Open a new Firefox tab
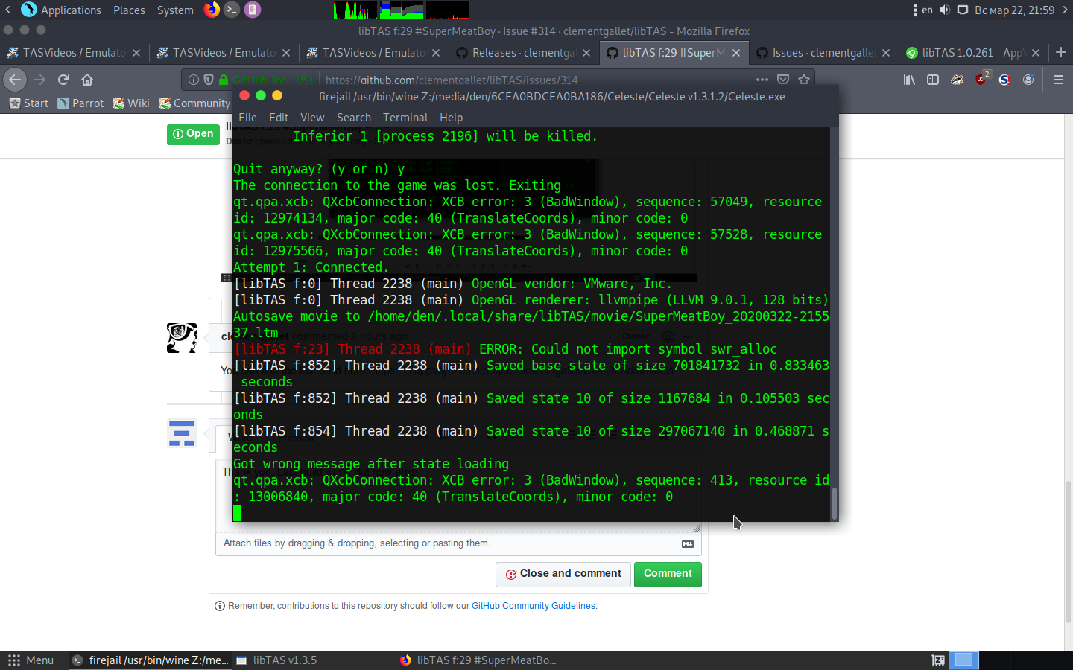The width and height of the screenshot is (1073, 670). [x=1061, y=52]
